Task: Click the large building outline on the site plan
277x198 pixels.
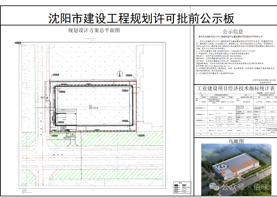Action: [94, 105]
